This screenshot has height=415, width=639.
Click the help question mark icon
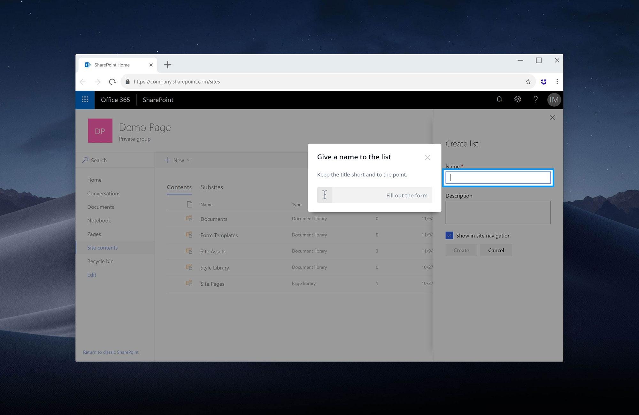pos(535,100)
